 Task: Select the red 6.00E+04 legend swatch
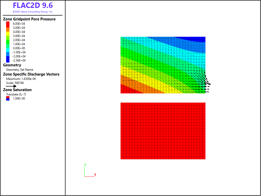coord(8,24)
